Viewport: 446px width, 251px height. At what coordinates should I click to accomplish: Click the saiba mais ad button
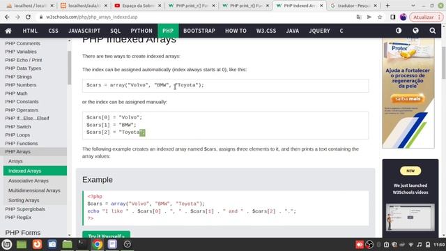[x=408, y=98]
